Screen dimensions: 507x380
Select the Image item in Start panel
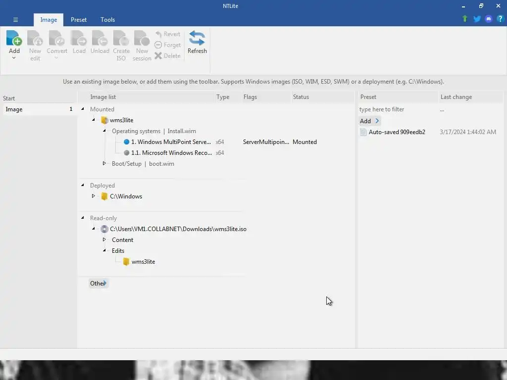(x=39, y=109)
